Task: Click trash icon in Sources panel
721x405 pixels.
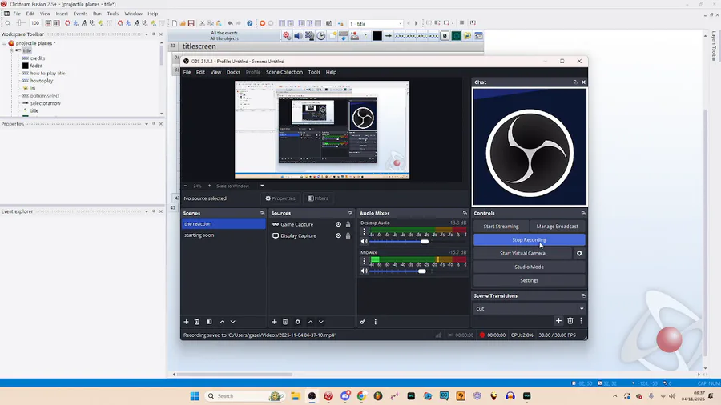Action: tap(285, 322)
